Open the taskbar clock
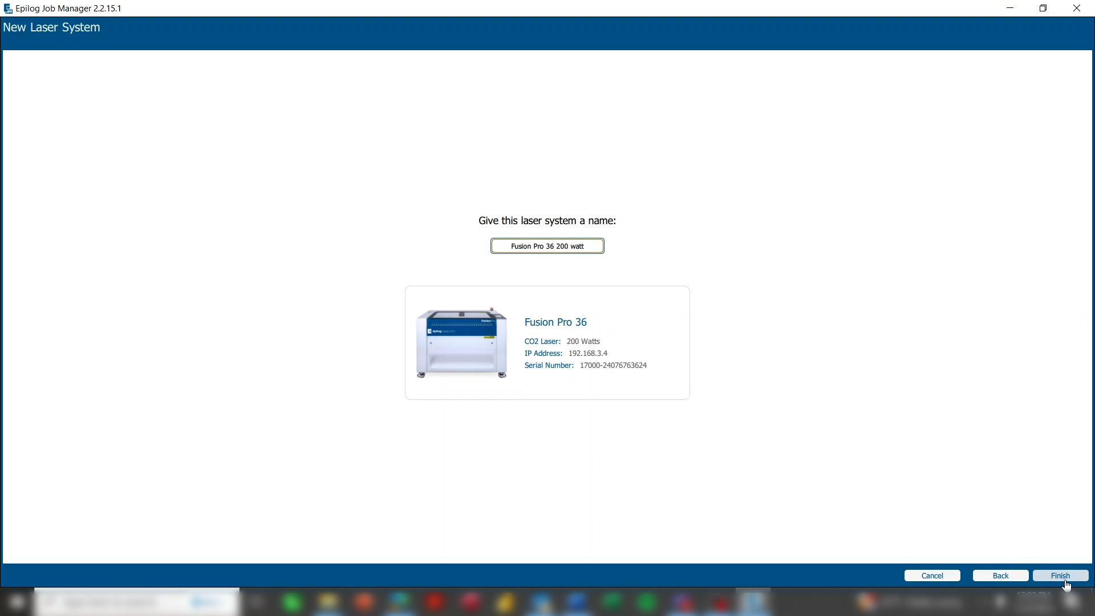This screenshot has height=616, width=1095. click(x=1033, y=602)
